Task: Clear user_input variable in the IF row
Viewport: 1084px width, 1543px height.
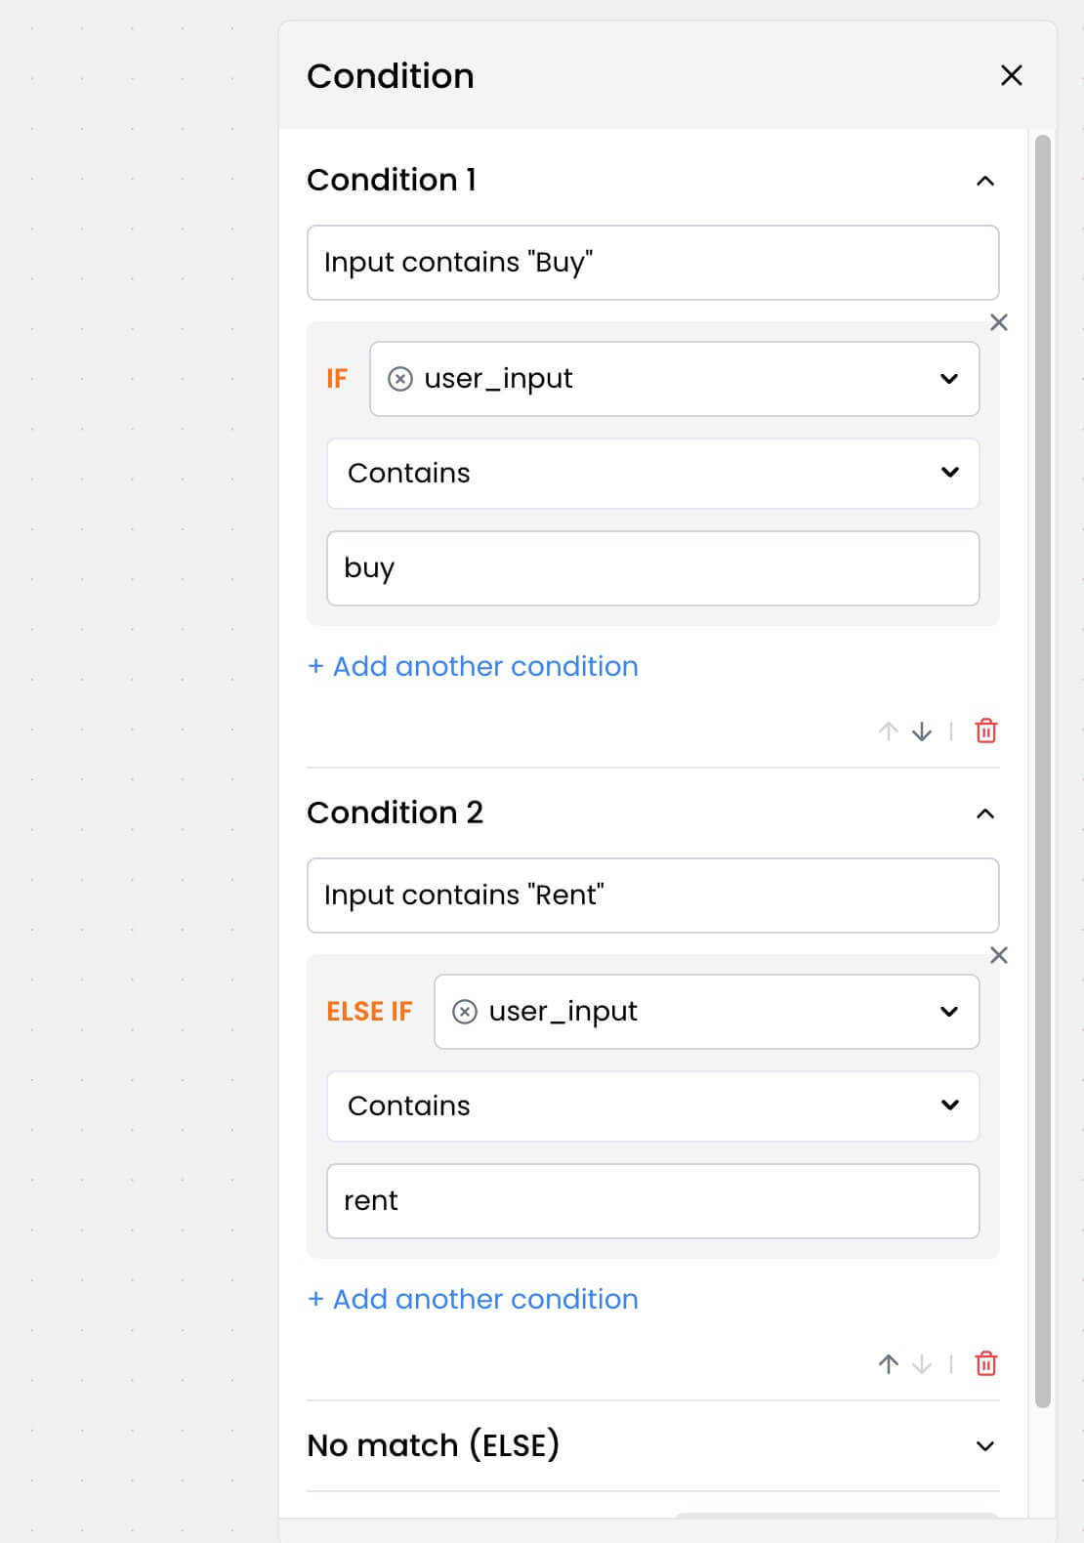Action: 400,379
